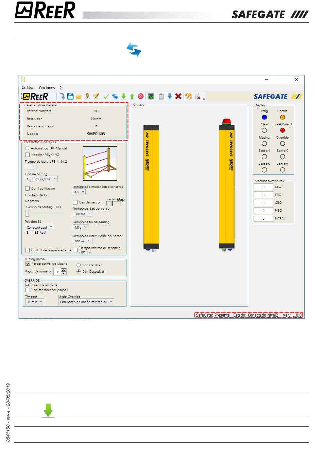Click the "SMPO 603" model value
This screenshot has height=465, width=323.
coord(96,134)
